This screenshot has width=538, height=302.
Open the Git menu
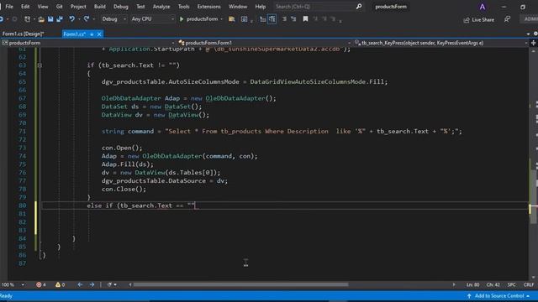[x=60, y=7]
